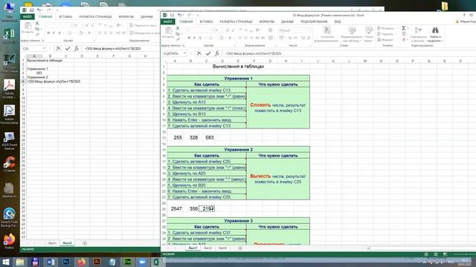This screenshot has width=476, height=267.
Task: Expand Find & Select dropdown arrow
Action: coord(442,41)
